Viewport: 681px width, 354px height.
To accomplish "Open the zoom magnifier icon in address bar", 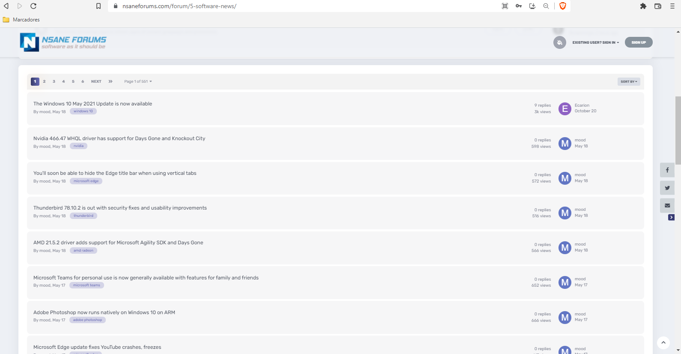I will coord(546,6).
